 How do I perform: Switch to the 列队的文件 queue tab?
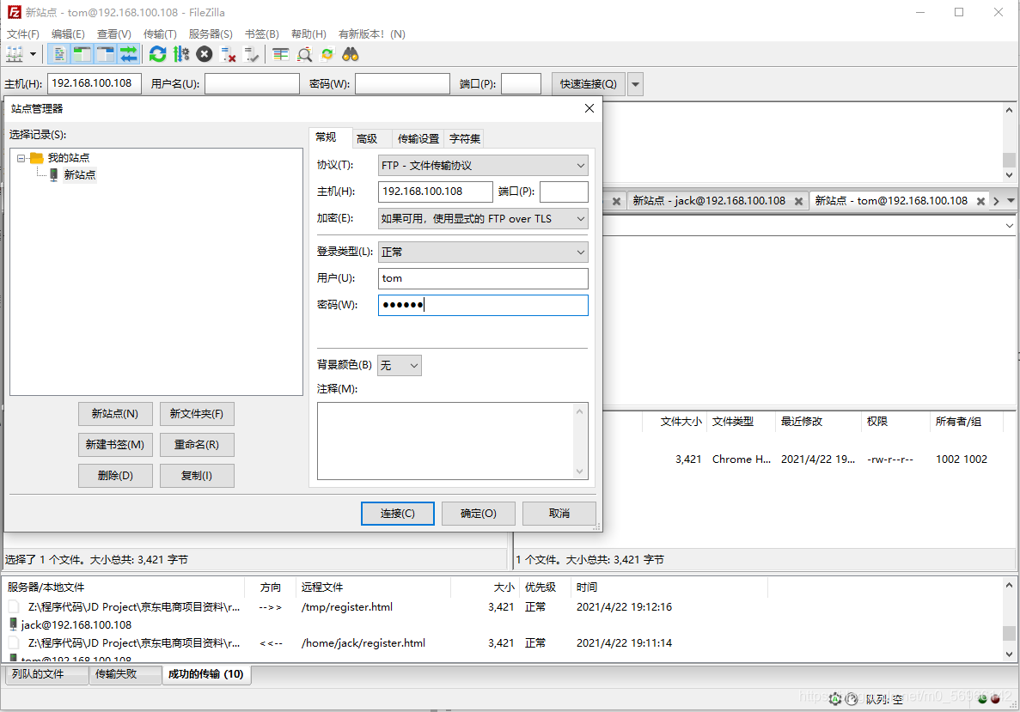point(47,674)
